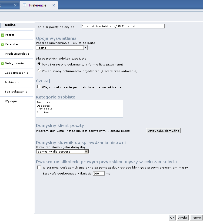The width and height of the screenshot is (203, 221).
Task: Click the double-click speed field
Action: pyautogui.click(x=99, y=173)
